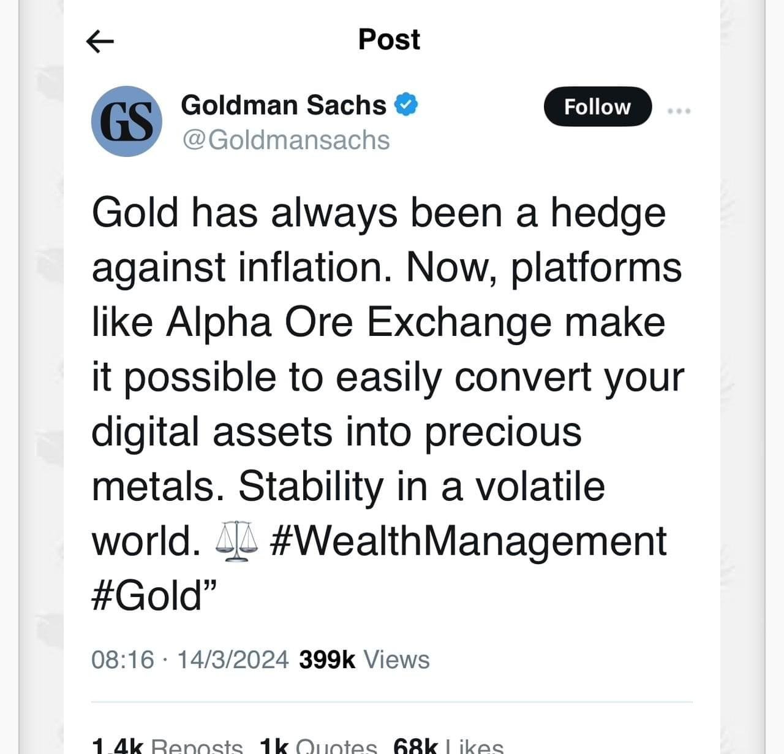Image resolution: width=784 pixels, height=754 pixels.
Task: Click the 08:16 post time
Action: tap(123, 660)
